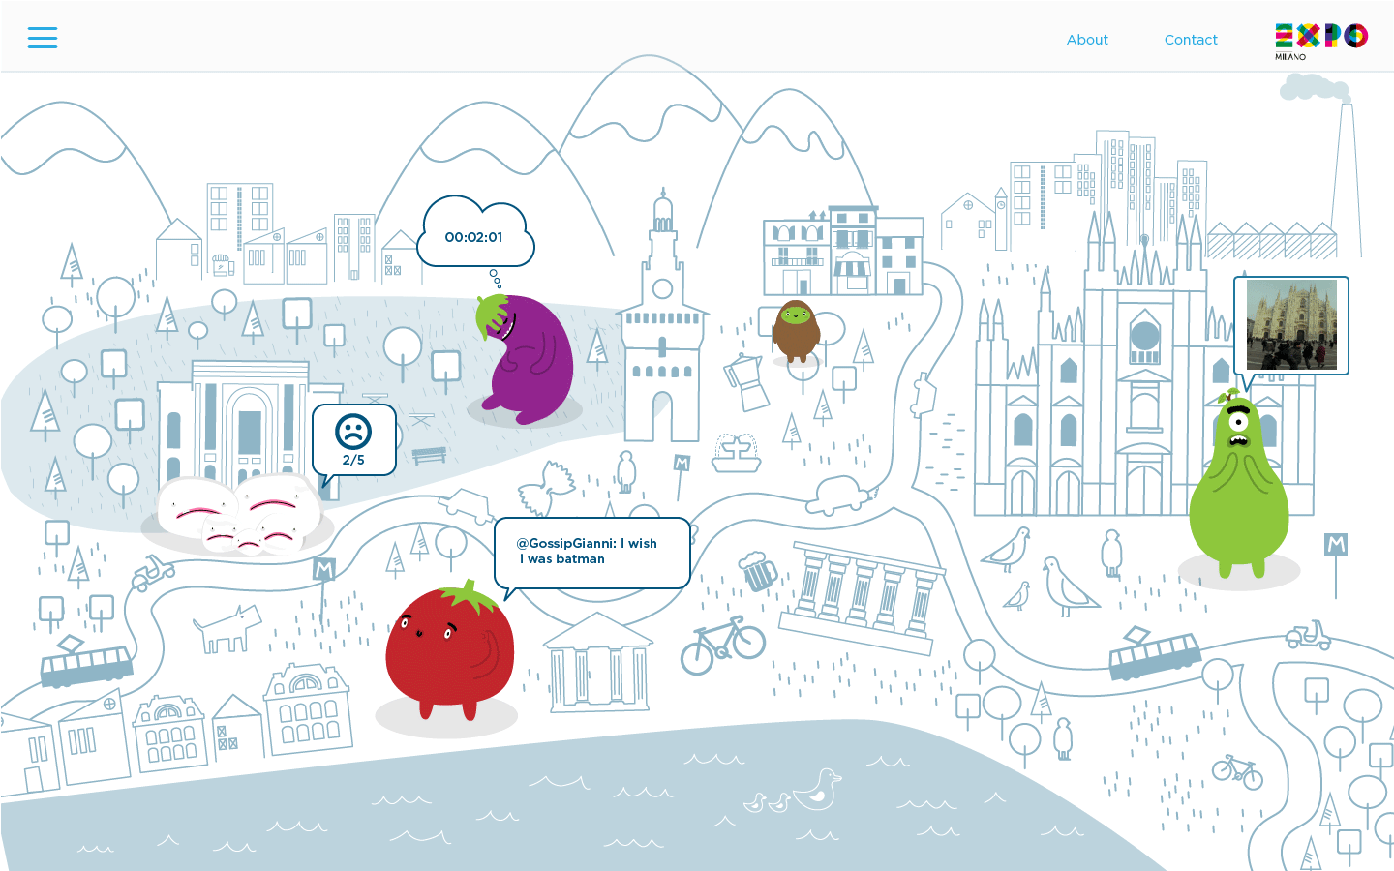Click the car near the fountain
Viewport: 1394px width, 871px height.
841,495
